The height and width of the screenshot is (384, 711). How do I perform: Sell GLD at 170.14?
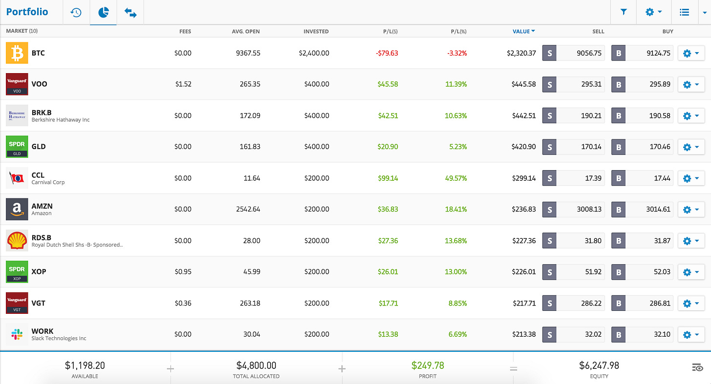pyautogui.click(x=574, y=147)
